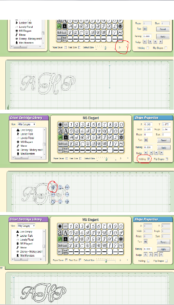Click welded AHP monogram on the bottom mat
174x305 pixels.
(x=44, y=292)
